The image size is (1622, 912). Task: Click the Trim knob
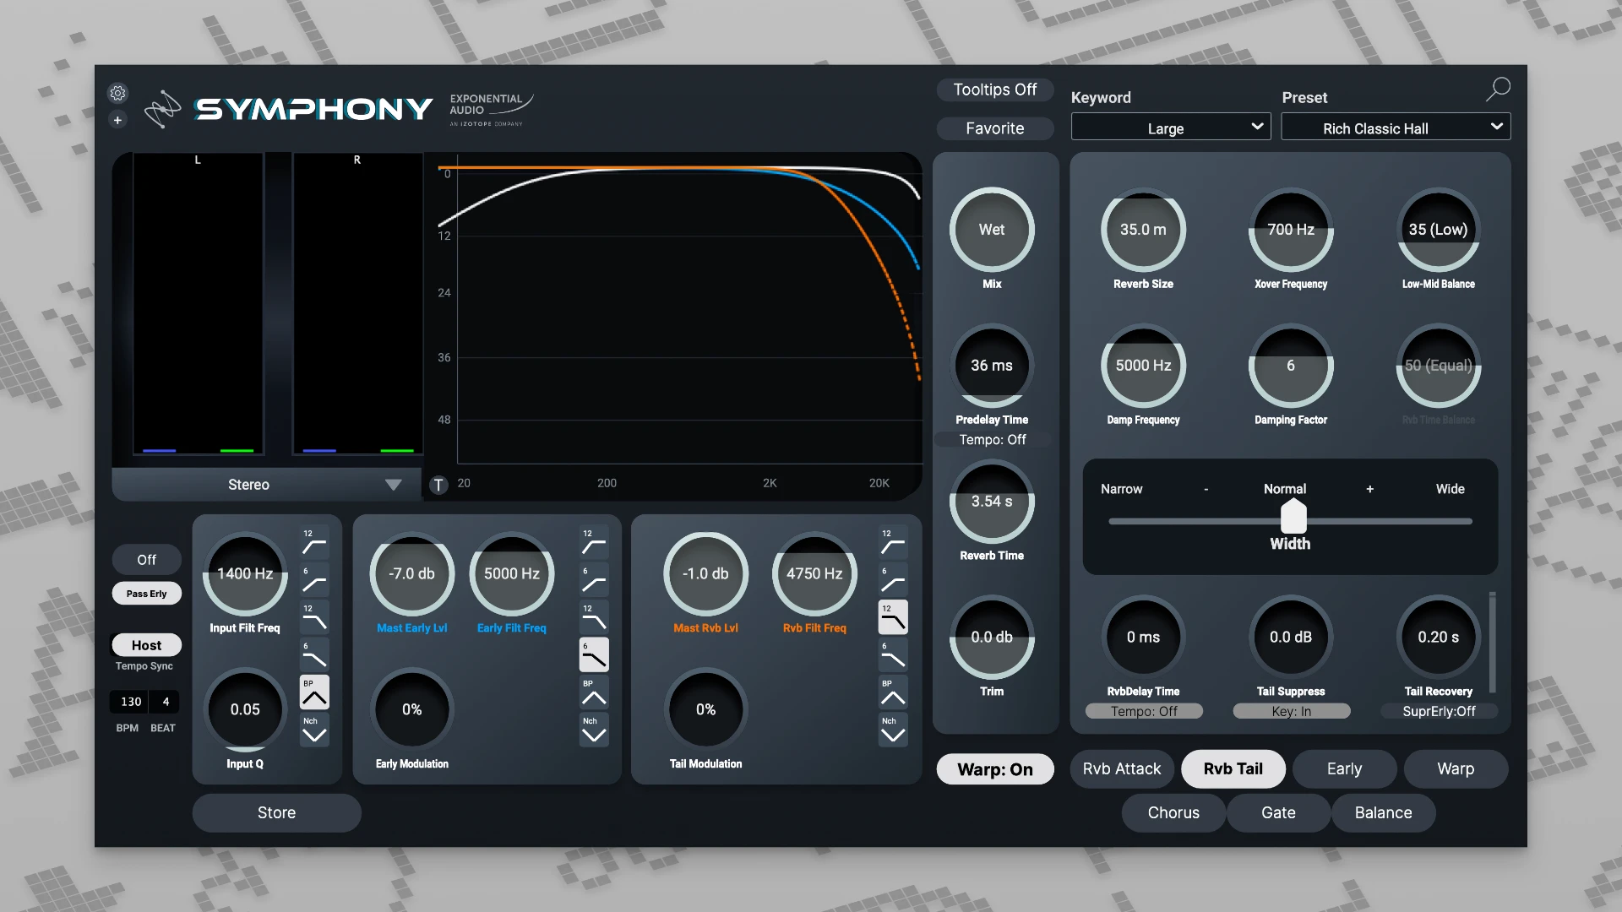tap(991, 638)
